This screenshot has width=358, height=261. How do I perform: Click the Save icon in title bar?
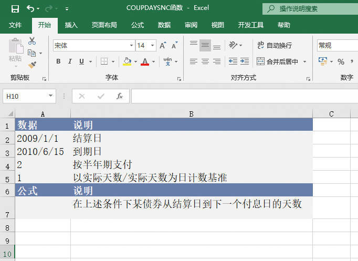pos(15,8)
